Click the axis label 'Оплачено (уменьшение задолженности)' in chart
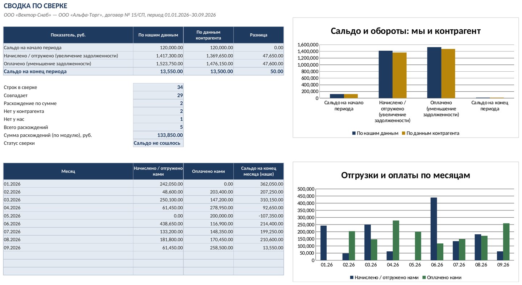 pos(441,109)
